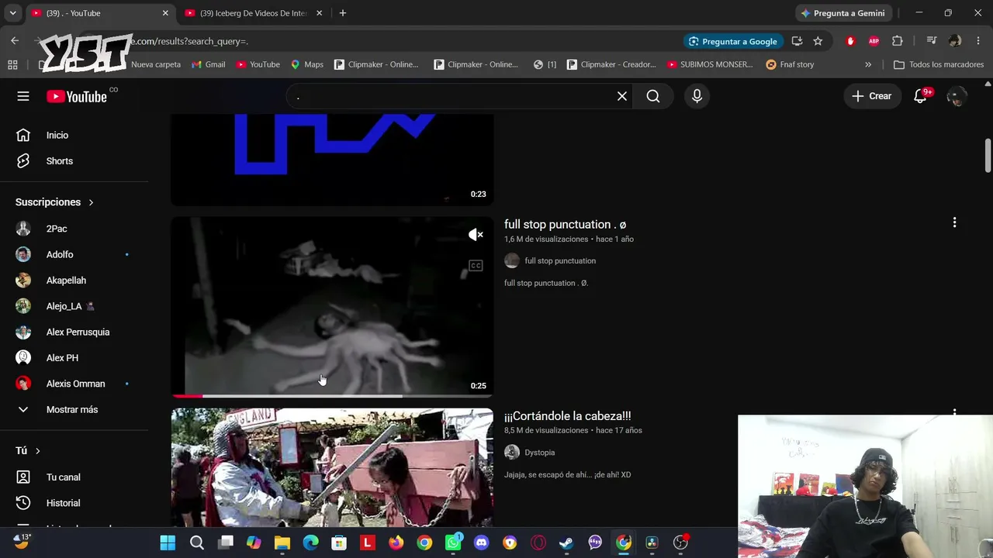This screenshot has width=993, height=558.
Task: Expand the Tú section arrow
Action: coord(37,451)
